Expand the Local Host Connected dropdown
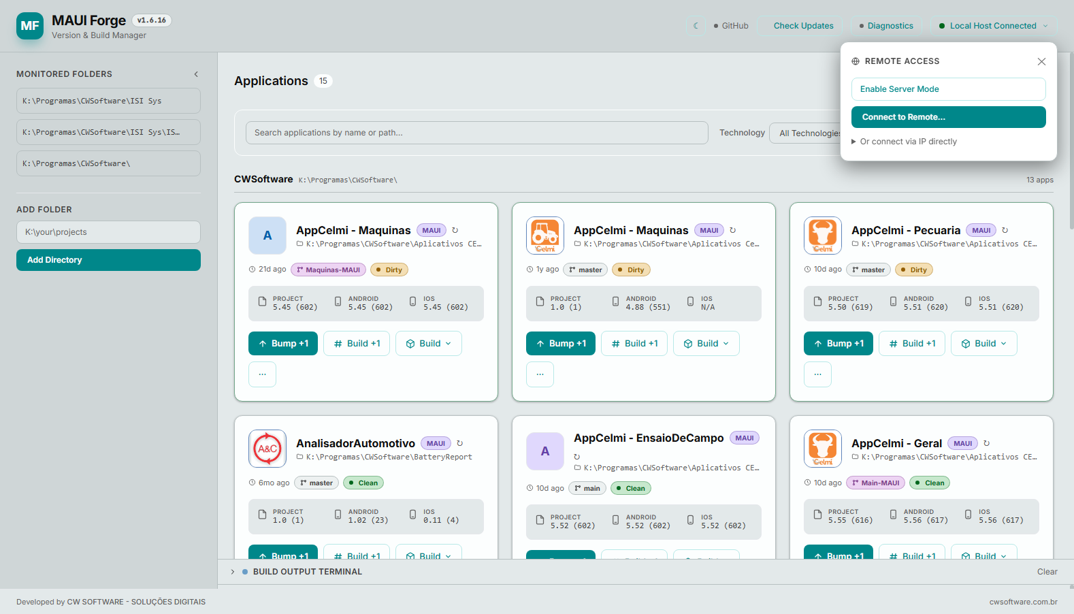The height and width of the screenshot is (614, 1074). pos(993,26)
